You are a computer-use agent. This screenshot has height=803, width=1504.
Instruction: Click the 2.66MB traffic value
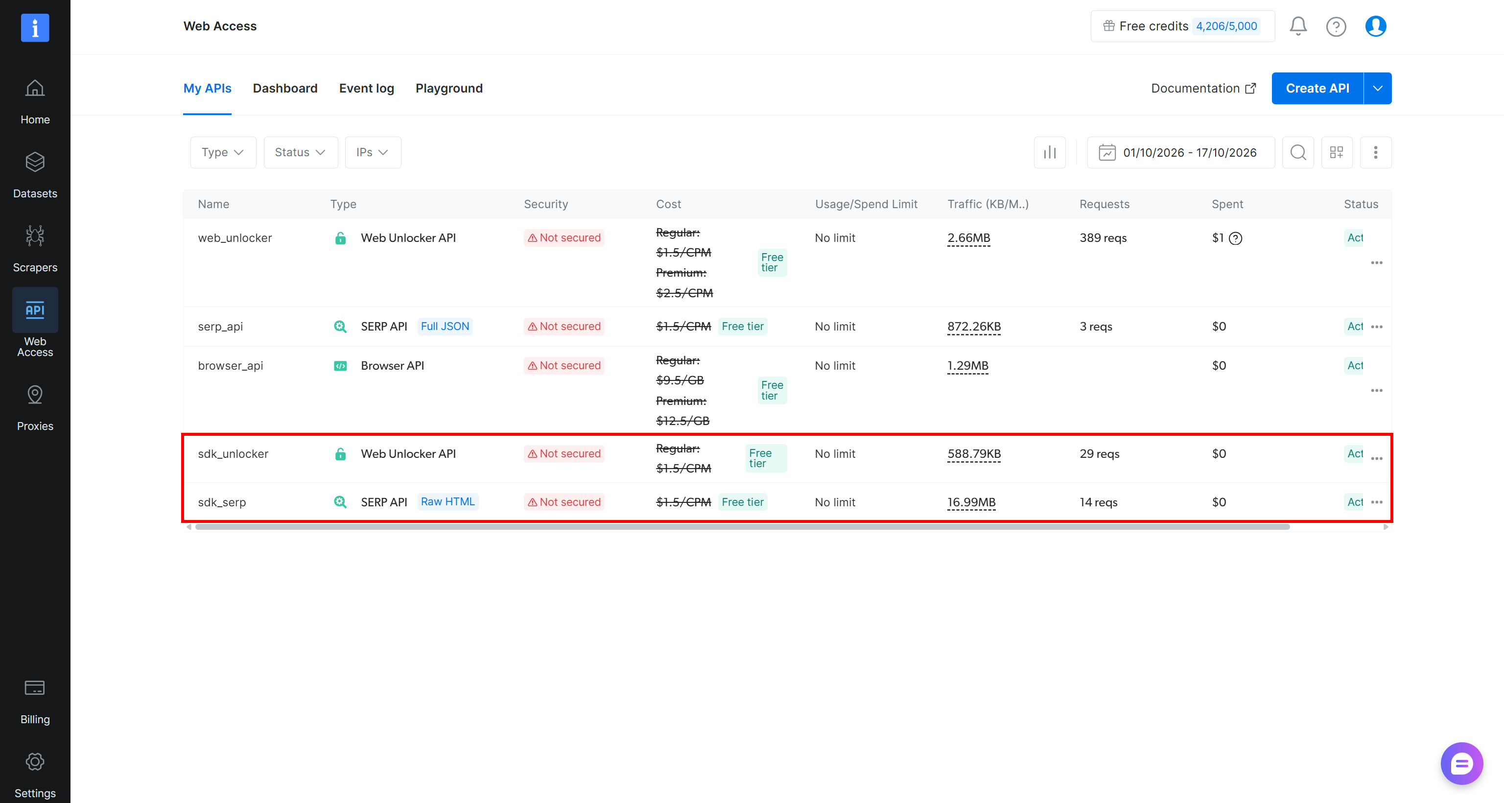pyautogui.click(x=968, y=238)
